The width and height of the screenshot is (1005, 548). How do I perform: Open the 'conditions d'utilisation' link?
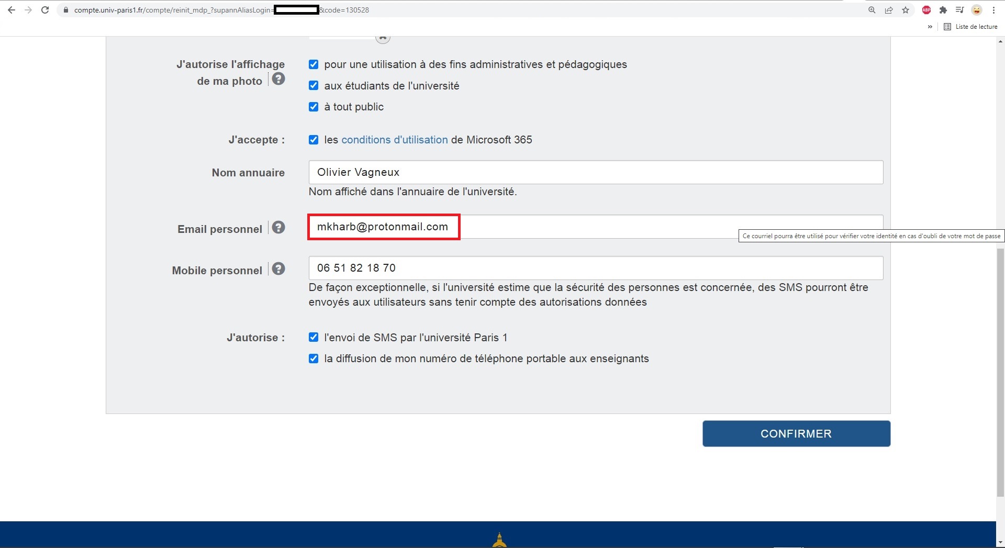(x=394, y=140)
